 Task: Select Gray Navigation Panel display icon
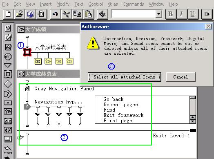(x=27, y=89)
